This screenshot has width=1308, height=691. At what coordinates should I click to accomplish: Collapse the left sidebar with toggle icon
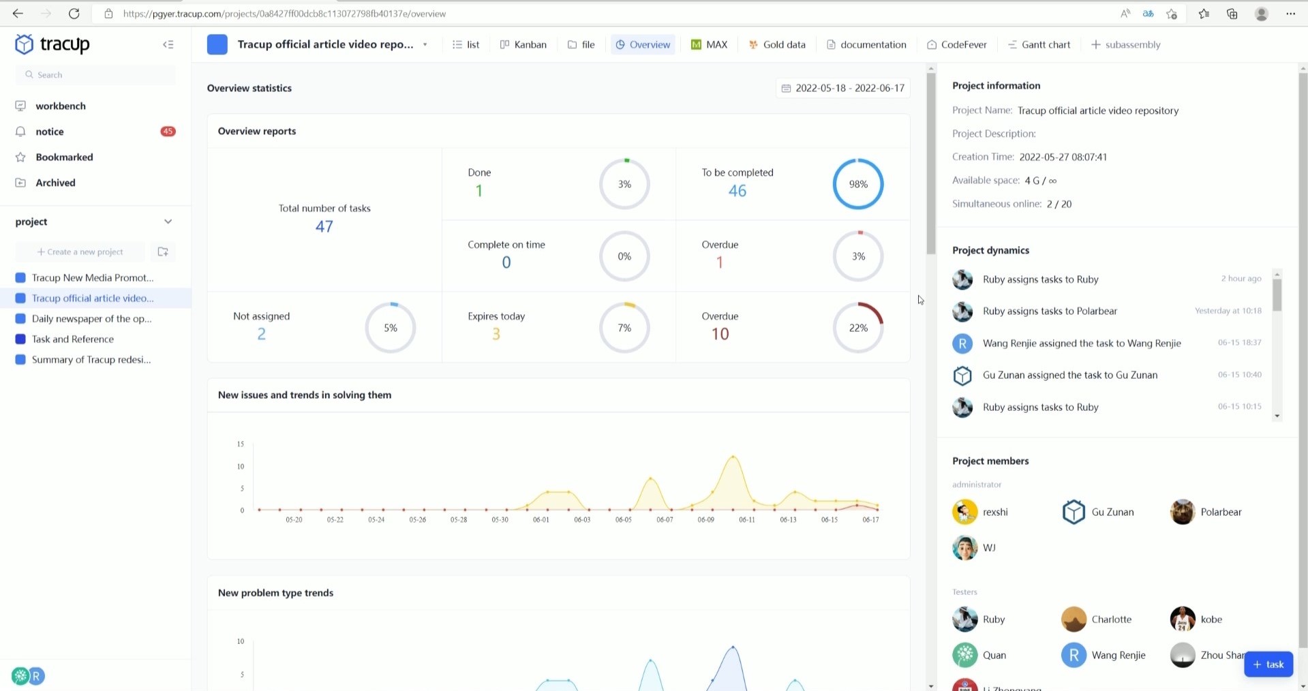click(168, 45)
